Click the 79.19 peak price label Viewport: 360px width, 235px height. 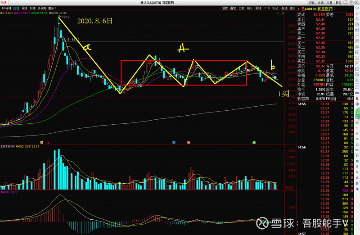coord(66,17)
